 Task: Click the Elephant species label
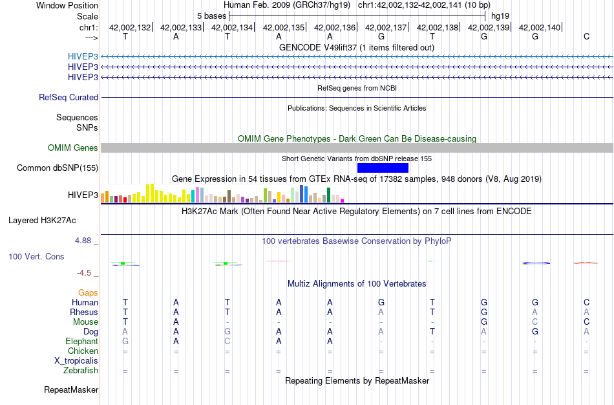pyautogui.click(x=81, y=341)
